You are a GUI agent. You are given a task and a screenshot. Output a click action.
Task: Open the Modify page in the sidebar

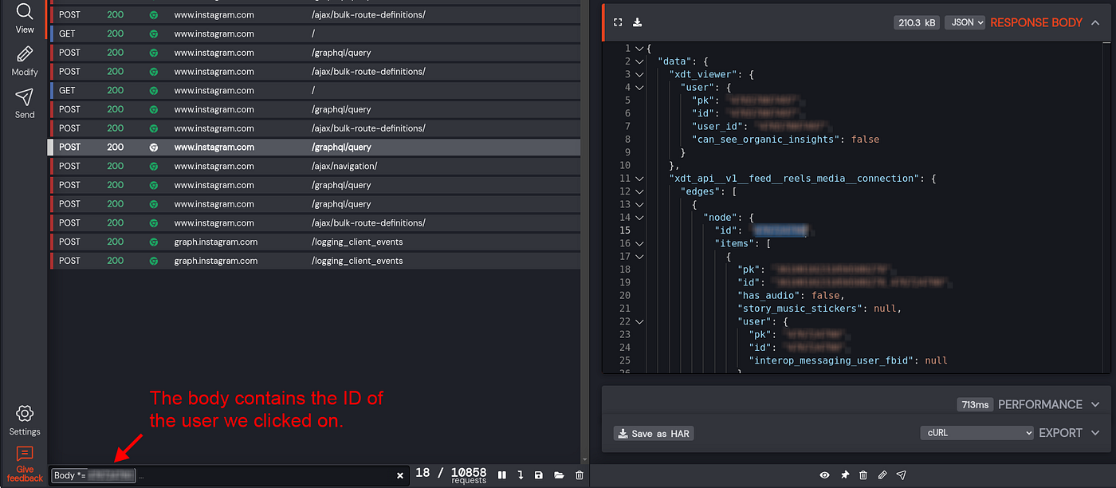25,61
